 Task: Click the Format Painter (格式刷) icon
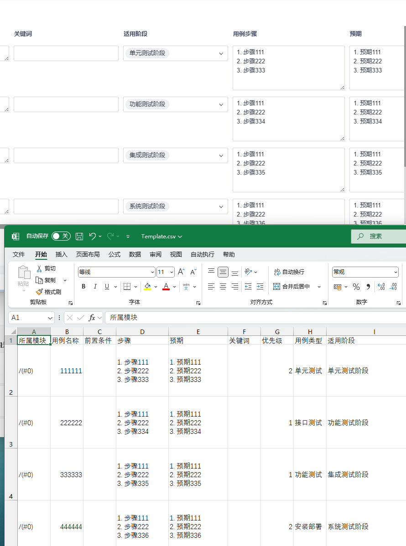tap(39, 292)
